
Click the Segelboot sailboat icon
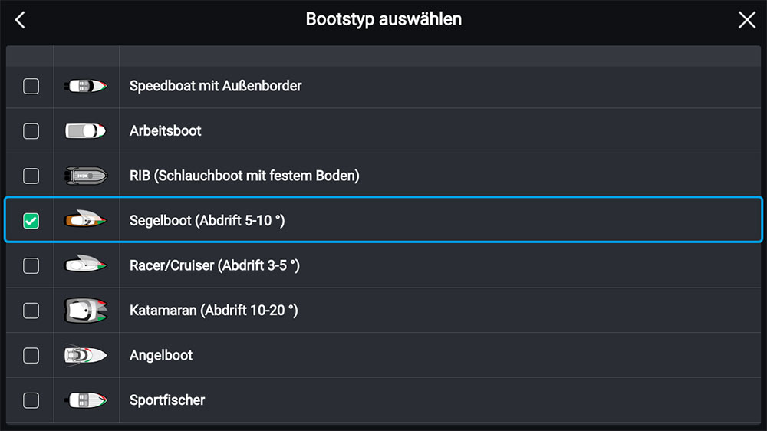point(86,221)
